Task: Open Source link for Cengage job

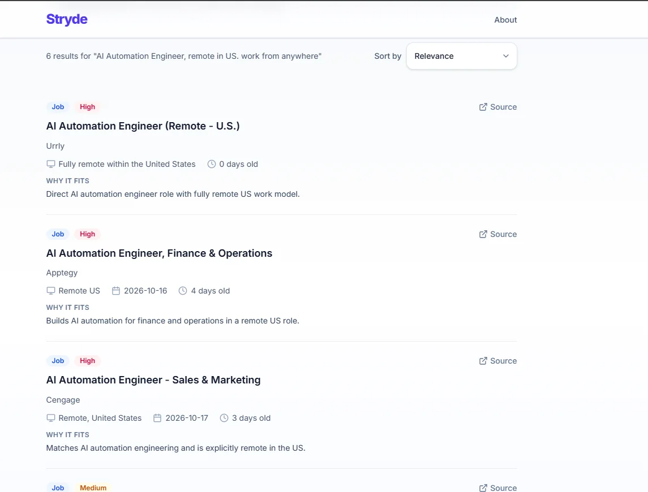Action: pyautogui.click(x=498, y=361)
